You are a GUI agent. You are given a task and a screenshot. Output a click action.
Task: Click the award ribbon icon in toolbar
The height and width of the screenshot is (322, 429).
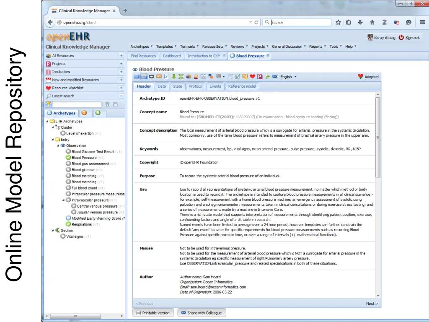tap(196, 77)
